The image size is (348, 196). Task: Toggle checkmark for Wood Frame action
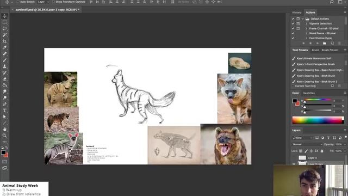[293, 33]
